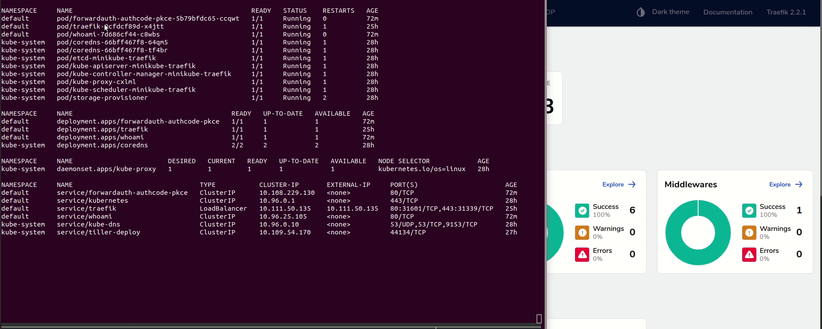Image resolution: width=822 pixels, height=329 pixels.
Task: Click the Success icon beside count 6
Action: [582, 211]
